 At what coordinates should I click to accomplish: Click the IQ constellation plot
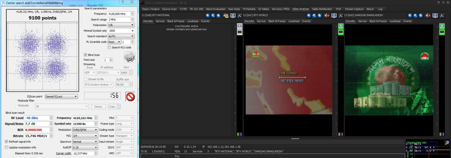tap(42, 56)
